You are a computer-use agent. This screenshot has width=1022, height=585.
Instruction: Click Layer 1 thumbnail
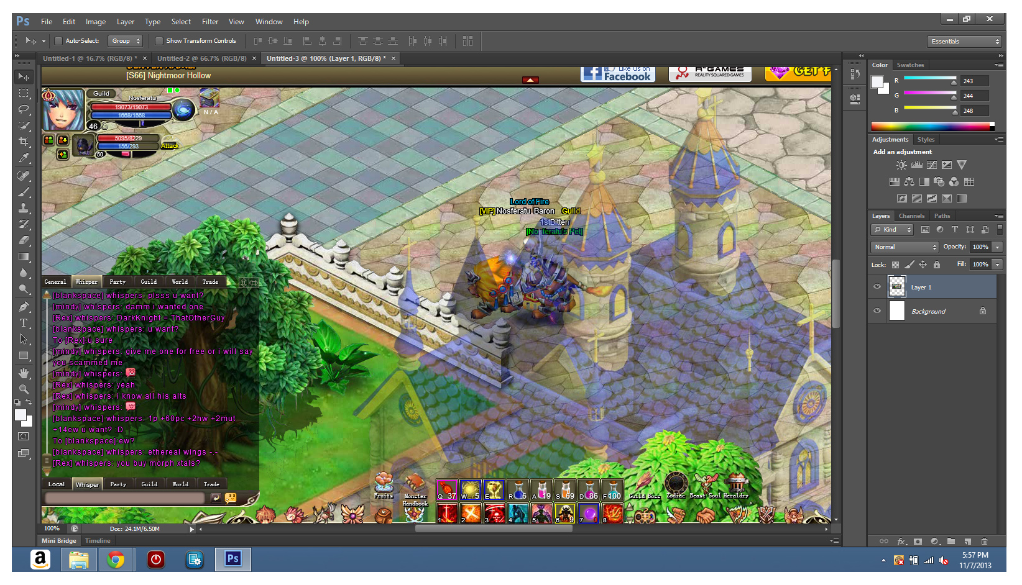[896, 287]
